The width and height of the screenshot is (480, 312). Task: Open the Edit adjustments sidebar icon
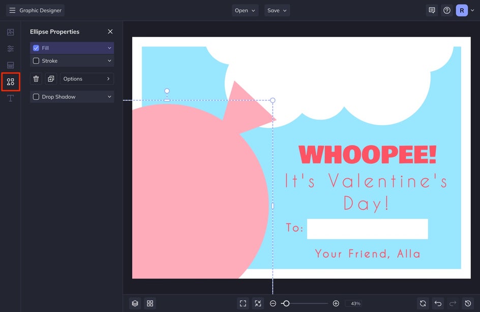(x=10, y=49)
